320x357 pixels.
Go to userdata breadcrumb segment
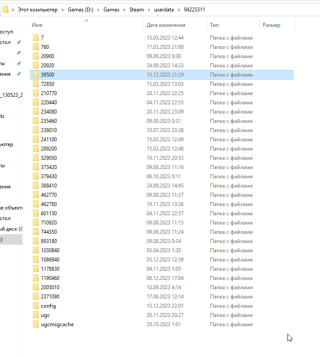(x=164, y=10)
